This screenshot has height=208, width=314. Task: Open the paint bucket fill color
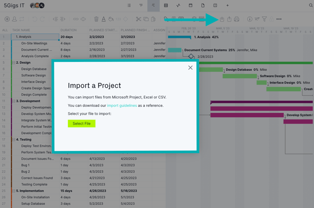111,19
